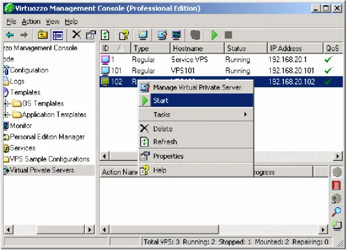Select Logs in the tree

click(17, 81)
